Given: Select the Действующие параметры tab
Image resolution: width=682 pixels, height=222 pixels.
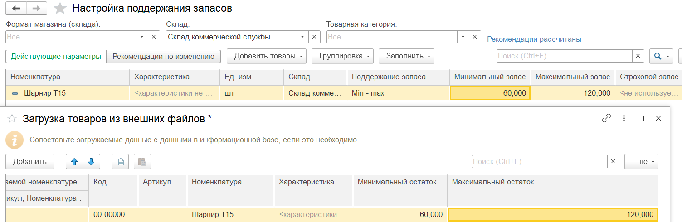Looking at the screenshot, I should point(56,56).
